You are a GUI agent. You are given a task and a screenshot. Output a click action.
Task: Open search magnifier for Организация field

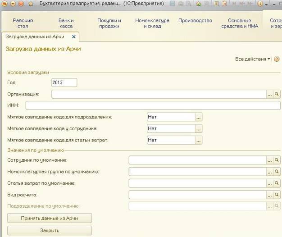tap(277, 94)
